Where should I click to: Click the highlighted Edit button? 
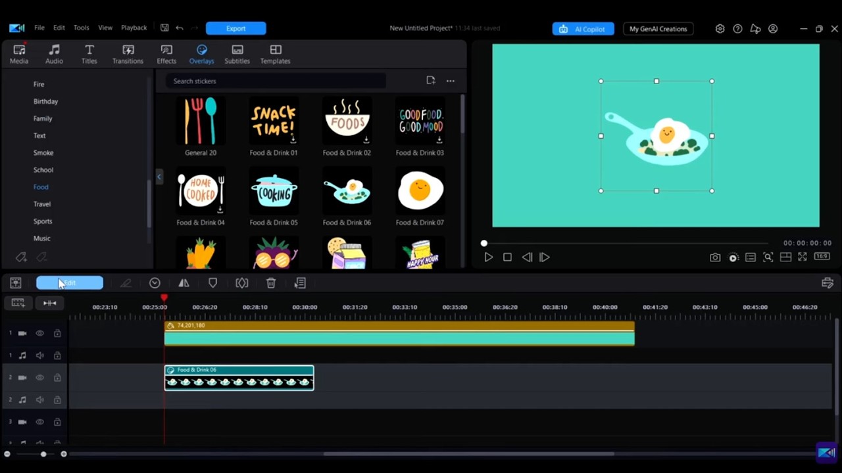tap(70, 283)
